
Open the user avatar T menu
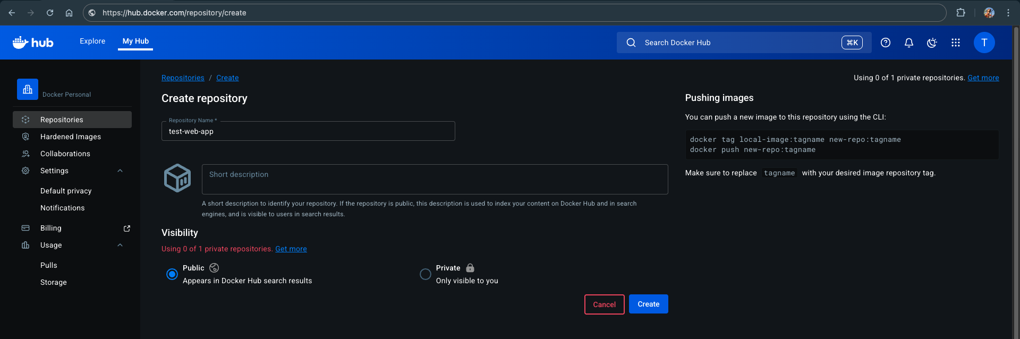pyautogui.click(x=984, y=43)
